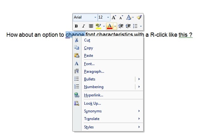
Task: Click the Center alignment icon
Action: [91, 26]
